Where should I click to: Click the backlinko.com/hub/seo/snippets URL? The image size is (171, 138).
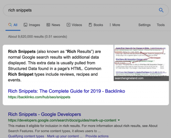click(x=39, y=97)
